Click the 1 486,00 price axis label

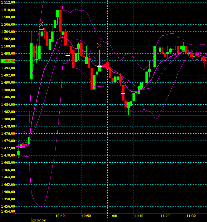point(8,97)
